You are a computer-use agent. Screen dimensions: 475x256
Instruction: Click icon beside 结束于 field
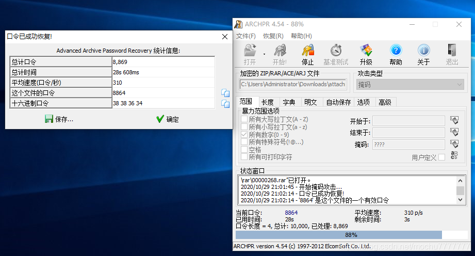[x=454, y=132]
